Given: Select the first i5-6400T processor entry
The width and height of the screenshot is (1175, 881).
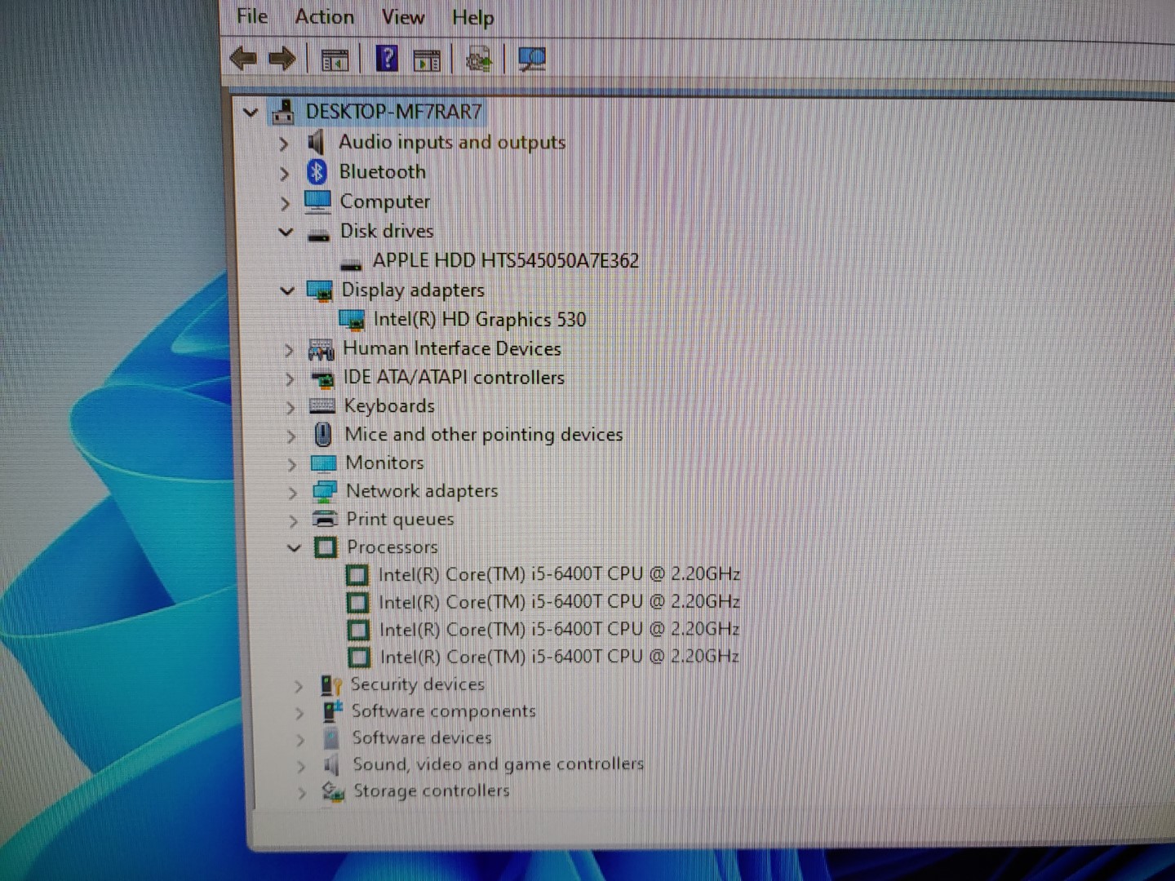Looking at the screenshot, I should click(x=560, y=574).
